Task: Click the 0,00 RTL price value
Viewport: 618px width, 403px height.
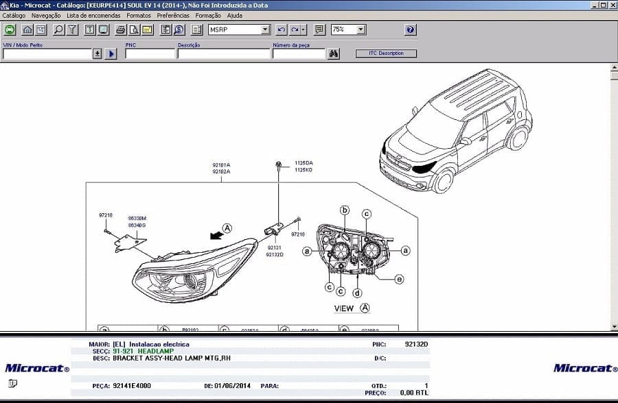Action: coord(414,392)
